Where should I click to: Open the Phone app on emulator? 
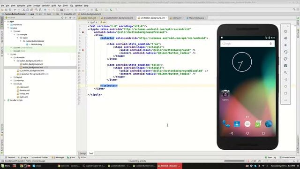(x=226, y=124)
